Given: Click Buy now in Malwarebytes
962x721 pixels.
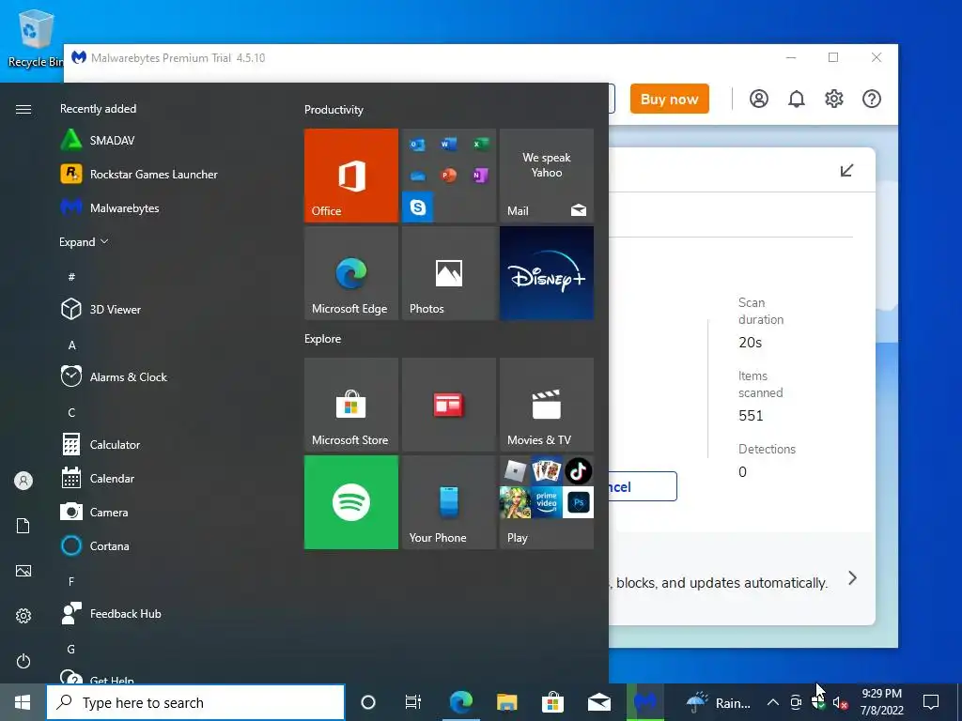Looking at the screenshot, I should coord(669,99).
